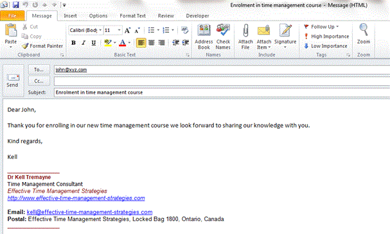390x234 pixels.
Task: Click the 'Dr Kell Tremayne' signature name
Action: click(x=29, y=177)
